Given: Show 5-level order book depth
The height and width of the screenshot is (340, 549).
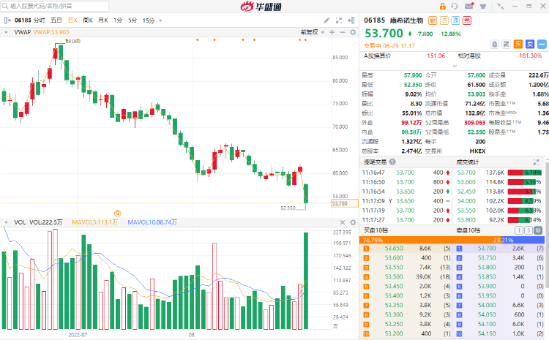Looking at the screenshot, I should [x=529, y=230].
